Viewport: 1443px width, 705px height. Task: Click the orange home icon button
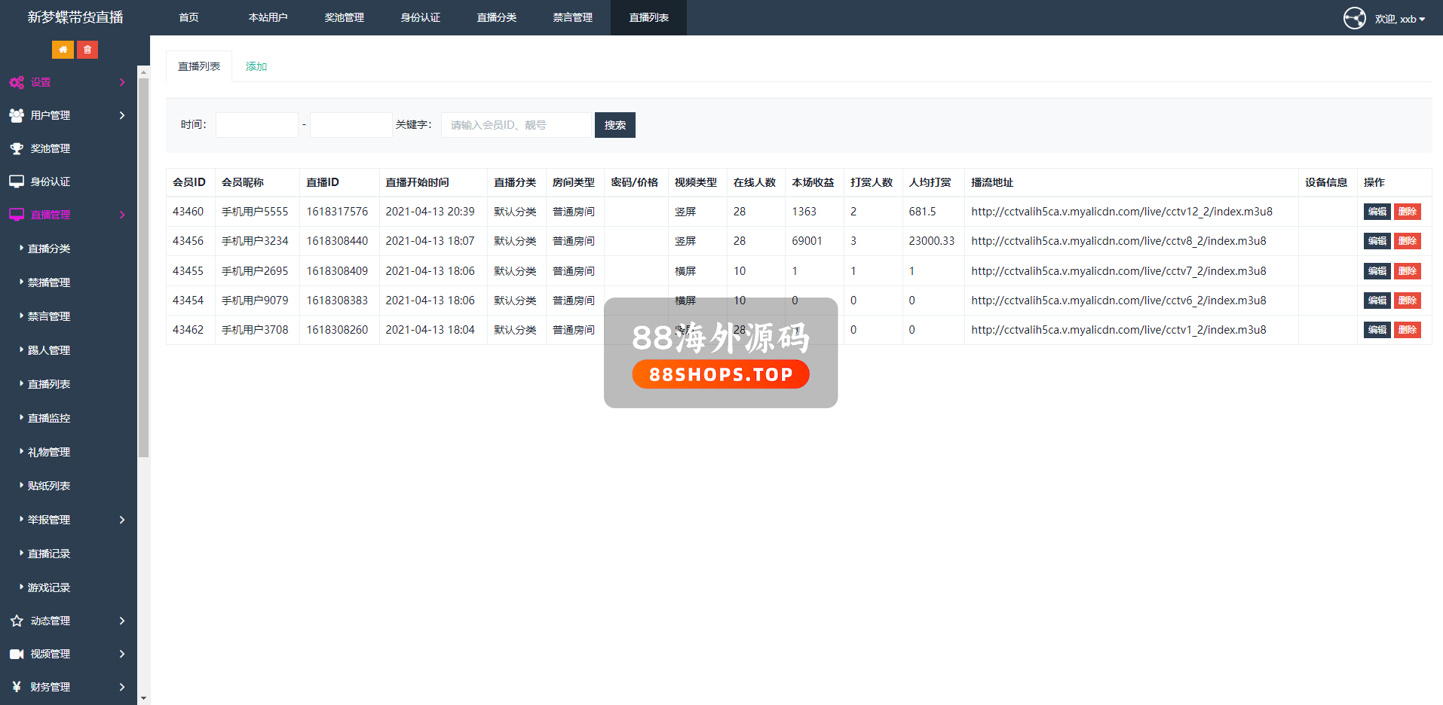63,50
